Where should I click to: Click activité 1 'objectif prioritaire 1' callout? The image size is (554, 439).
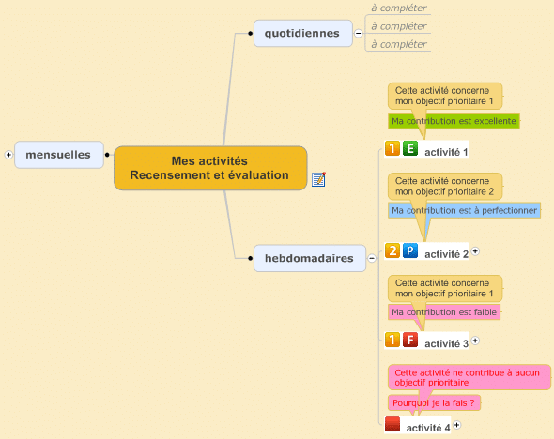coord(445,96)
